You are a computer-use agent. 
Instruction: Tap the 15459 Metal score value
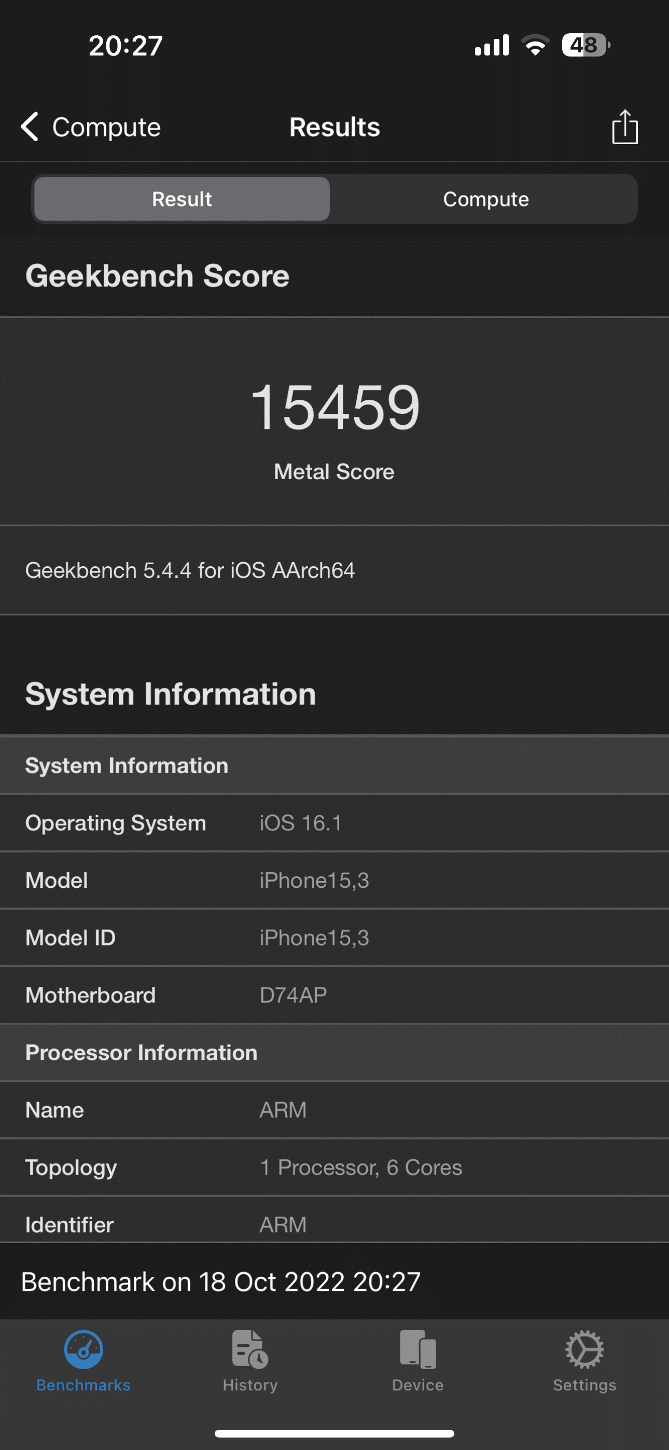coord(335,407)
